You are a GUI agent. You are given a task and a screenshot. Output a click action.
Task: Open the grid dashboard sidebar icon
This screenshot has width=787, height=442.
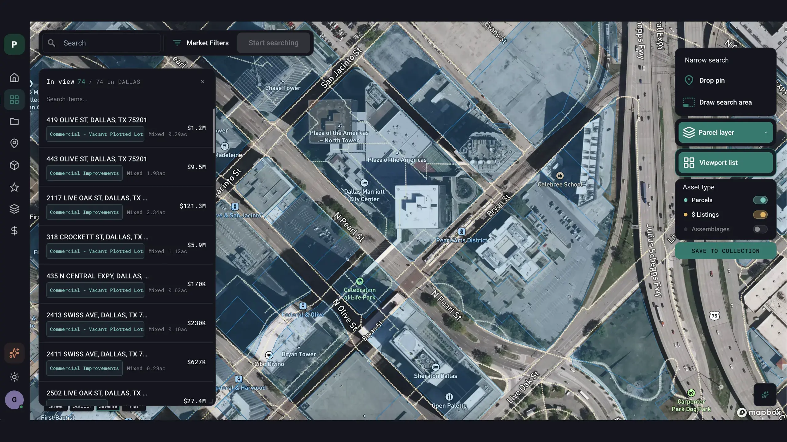[x=14, y=99]
